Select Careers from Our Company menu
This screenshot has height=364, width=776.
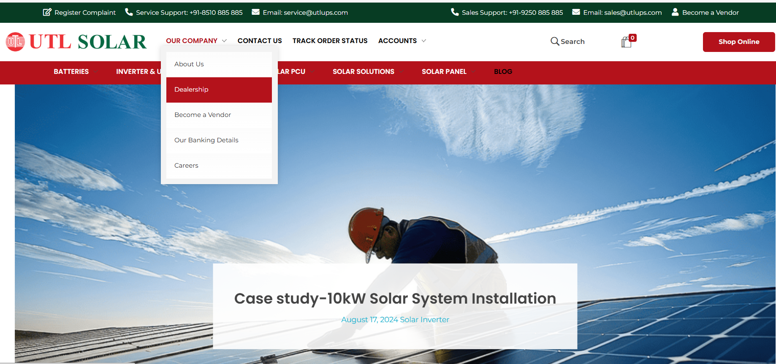[x=219, y=166]
